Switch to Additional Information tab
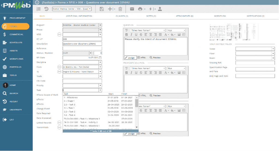Screen dimensions: 279x151 coord(79,16)
